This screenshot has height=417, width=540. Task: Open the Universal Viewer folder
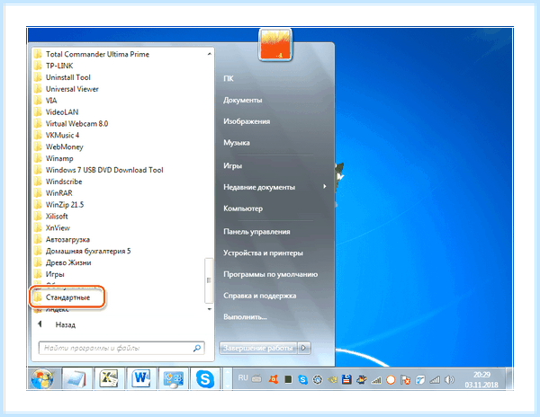(72, 89)
